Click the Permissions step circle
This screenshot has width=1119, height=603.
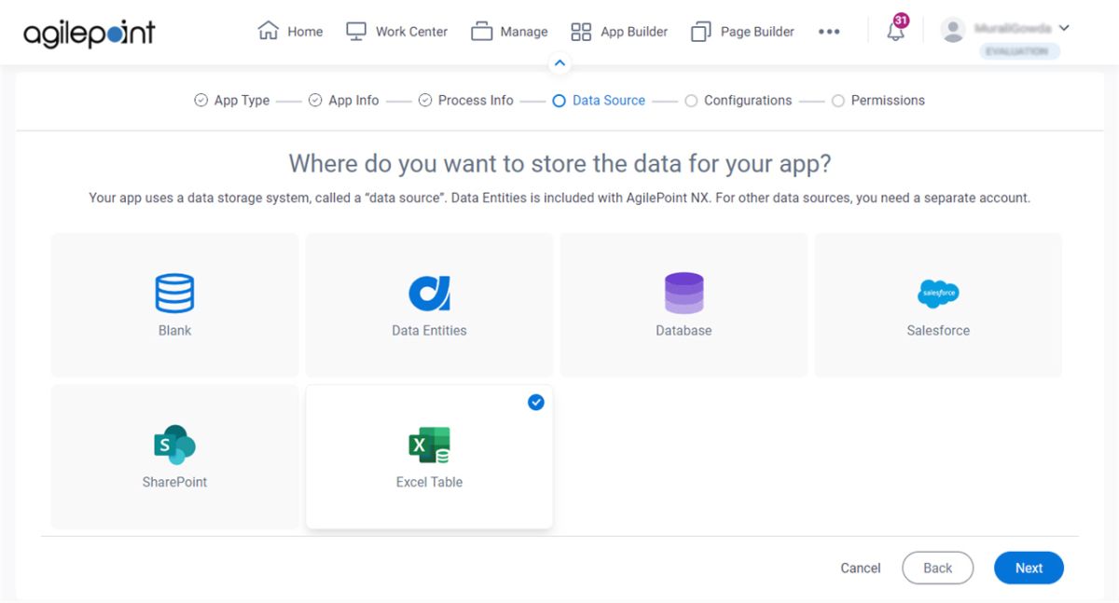point(837,101)
